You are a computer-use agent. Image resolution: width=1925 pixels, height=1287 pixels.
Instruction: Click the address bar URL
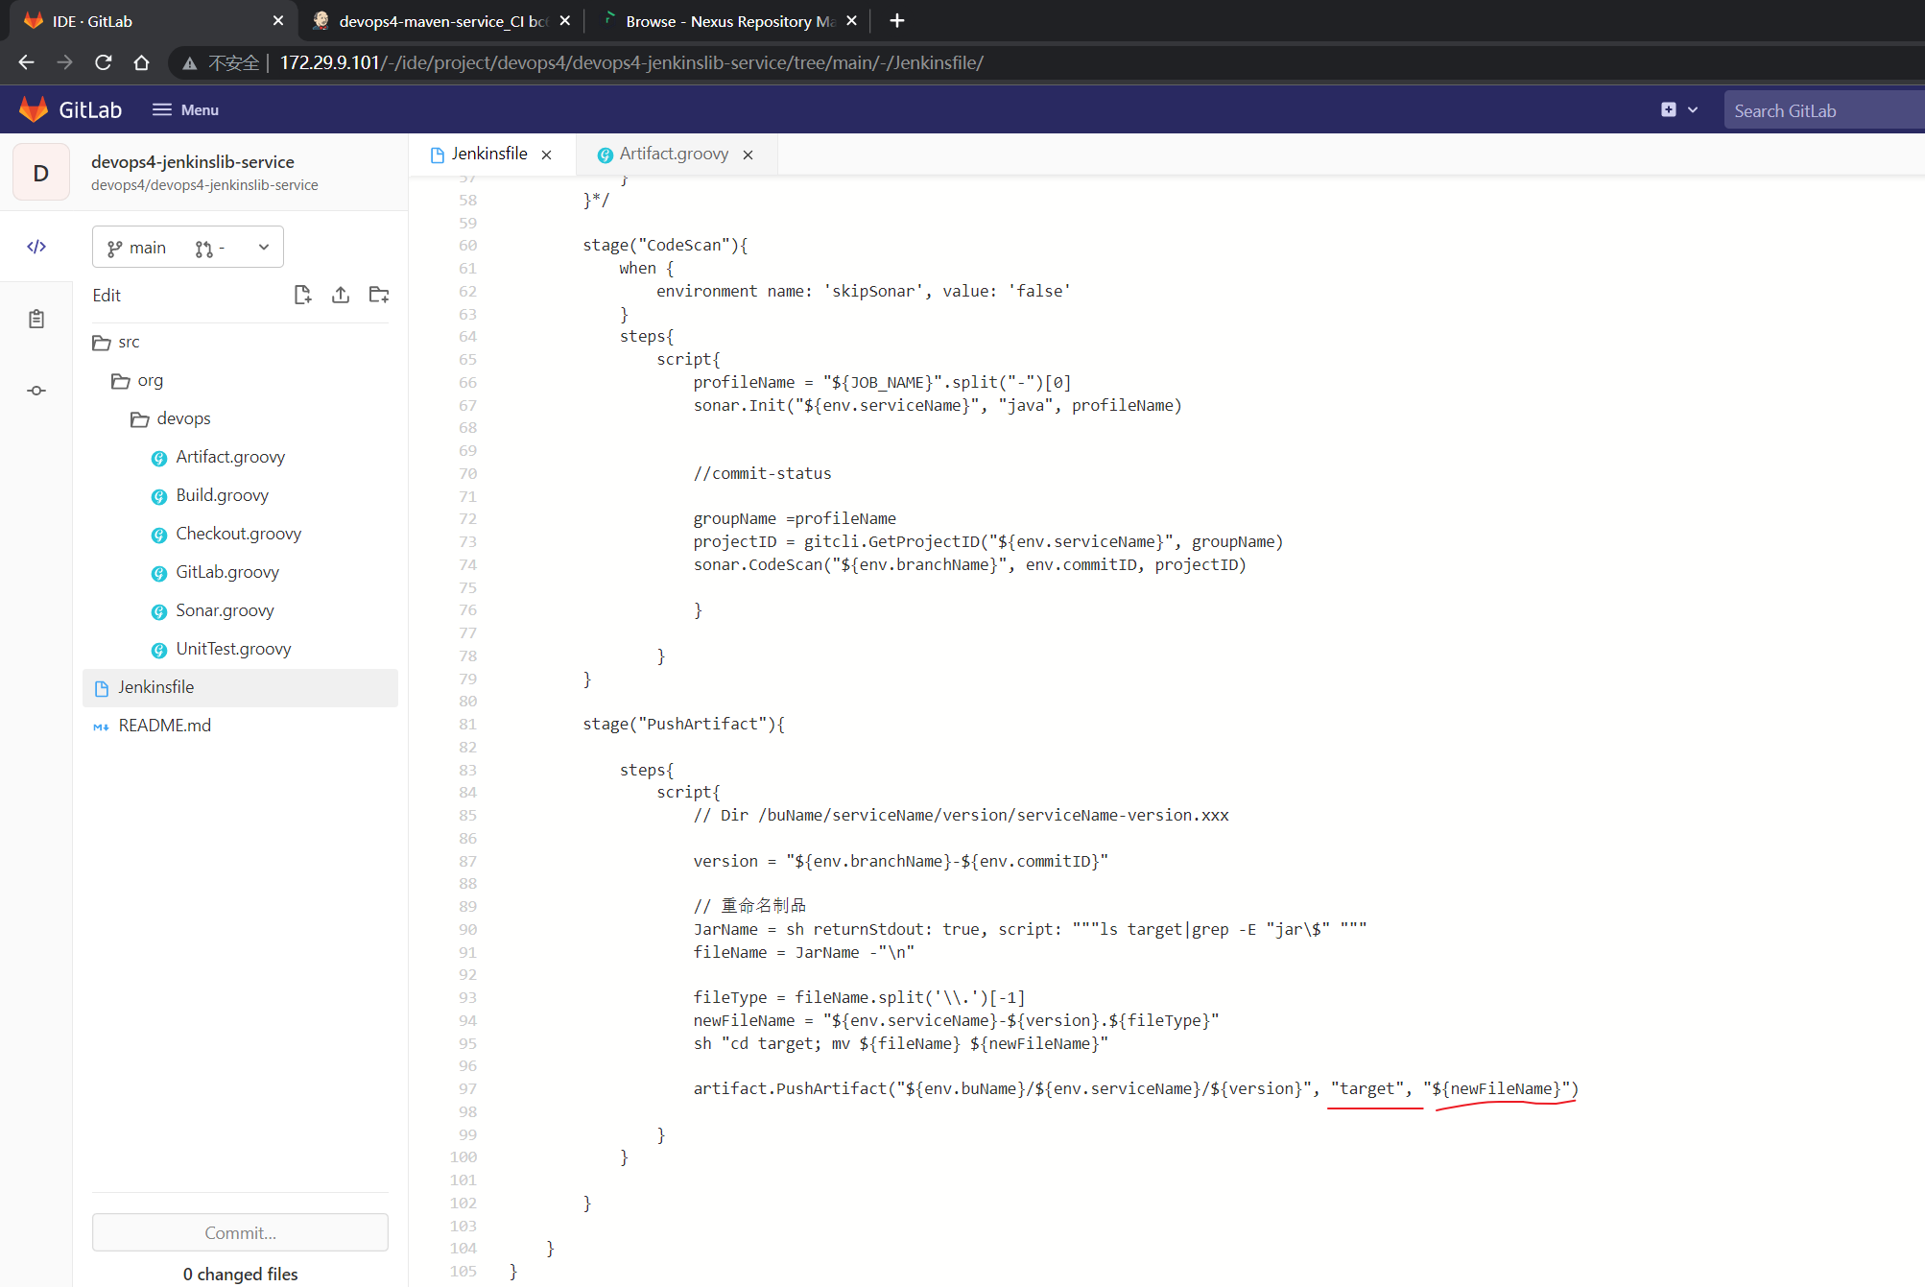[x=631, y=62]
